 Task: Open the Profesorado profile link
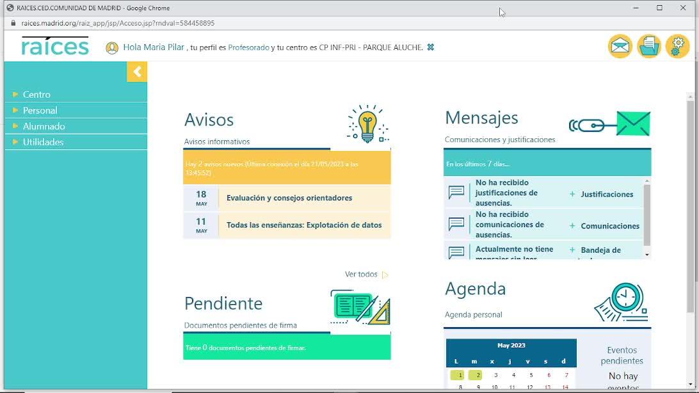click(x=249, y=47)
